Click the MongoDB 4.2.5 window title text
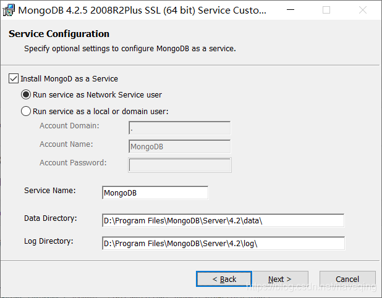Viewport: 382px width, 298px height. click(x=142, y=10)
